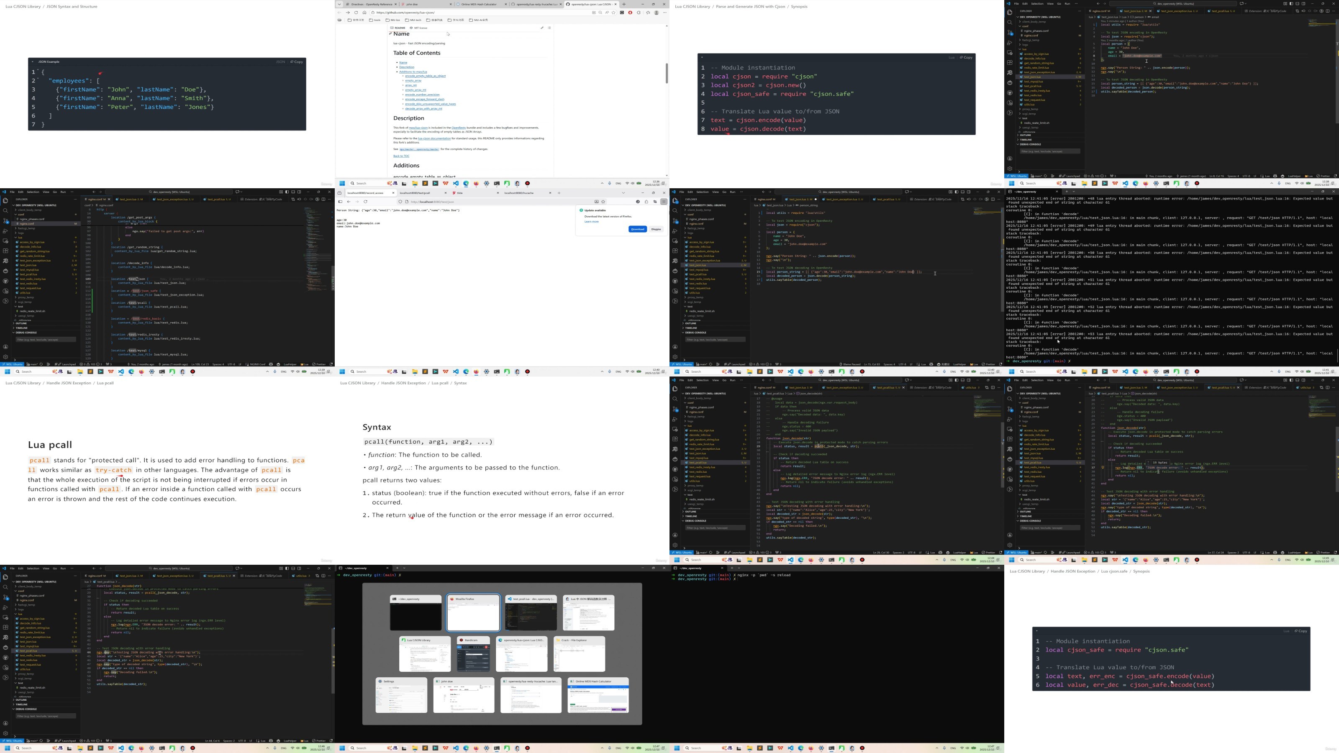Click the GitHub page vertical scrollbar thumb
This screenshot has height=753, width=1339.
click(667, 73)
